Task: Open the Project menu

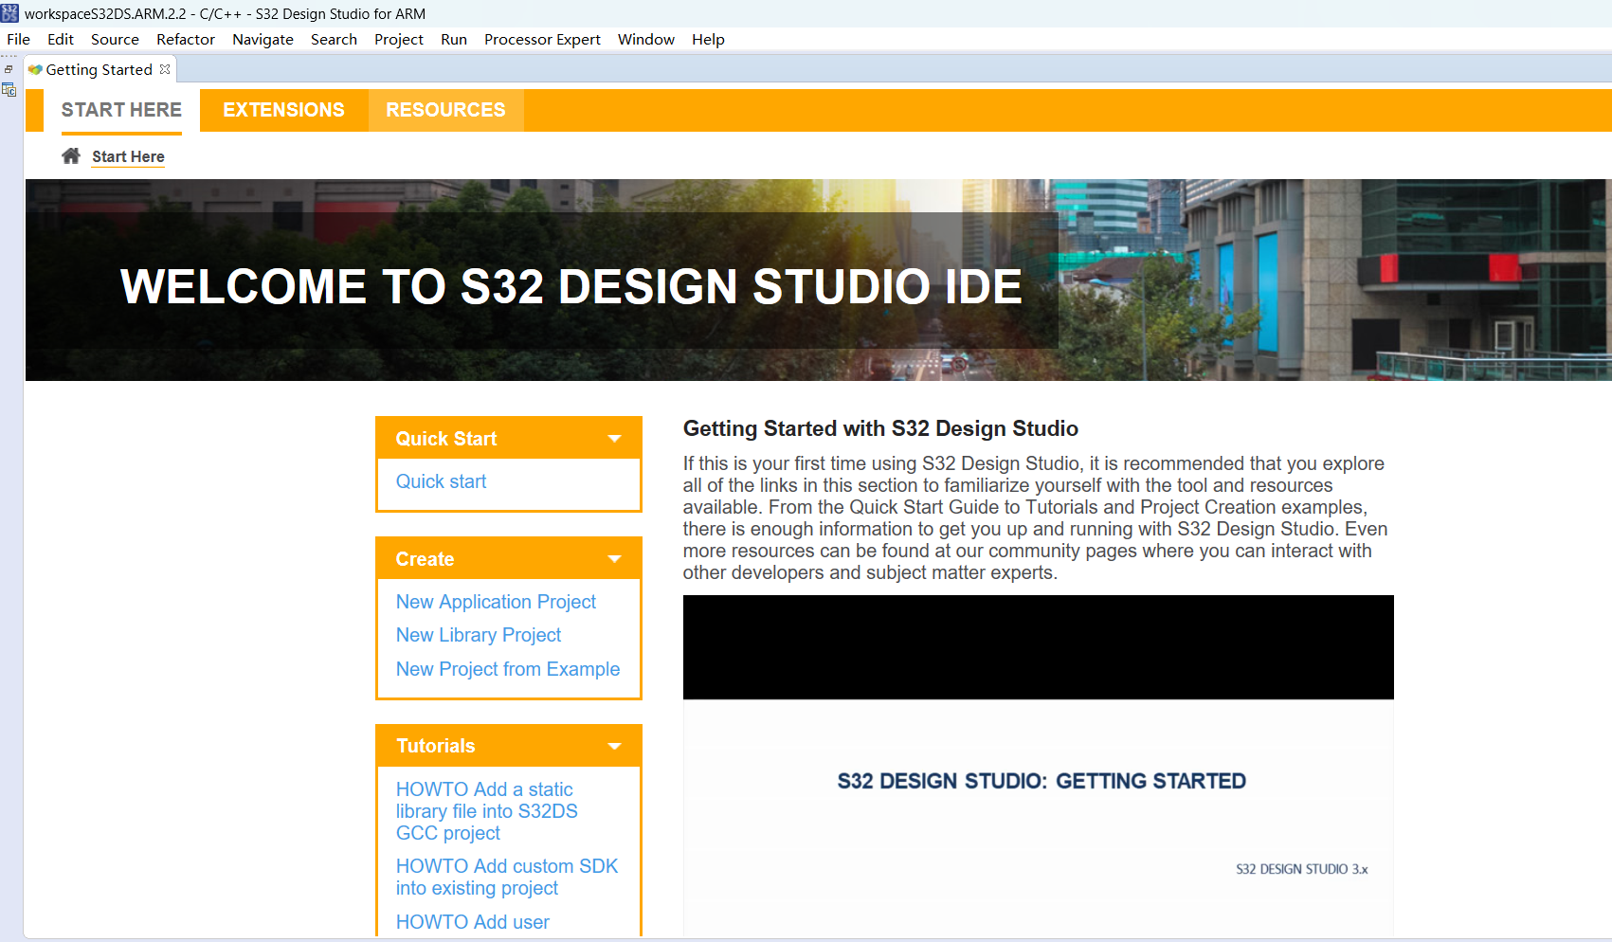Action: click(398, 40)
